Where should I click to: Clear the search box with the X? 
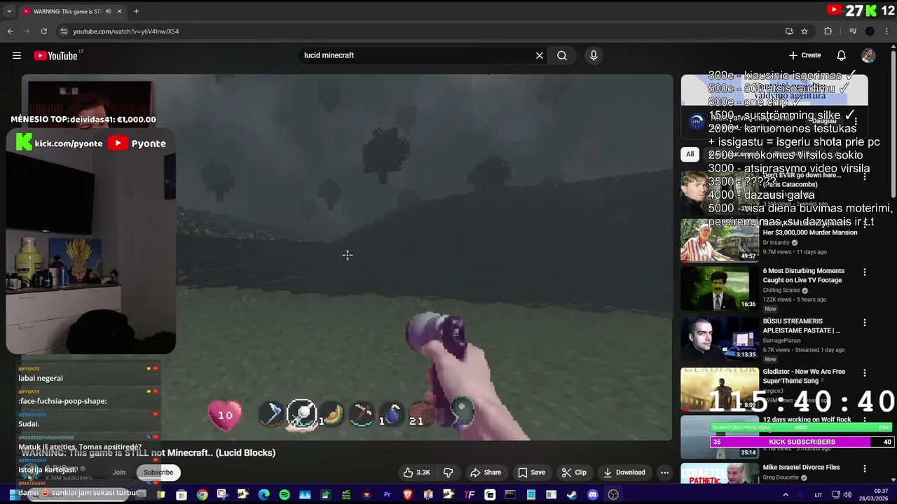[x=540, y=55]
